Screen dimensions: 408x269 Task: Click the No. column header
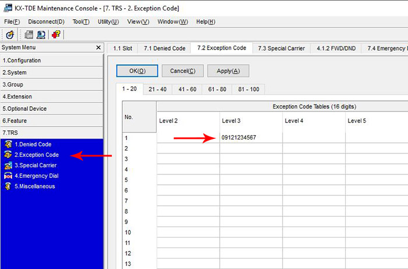click(x=139, y=117)
